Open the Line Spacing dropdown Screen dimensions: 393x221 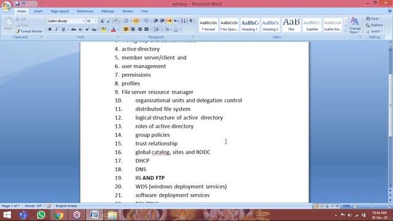(x=157, y=29)
